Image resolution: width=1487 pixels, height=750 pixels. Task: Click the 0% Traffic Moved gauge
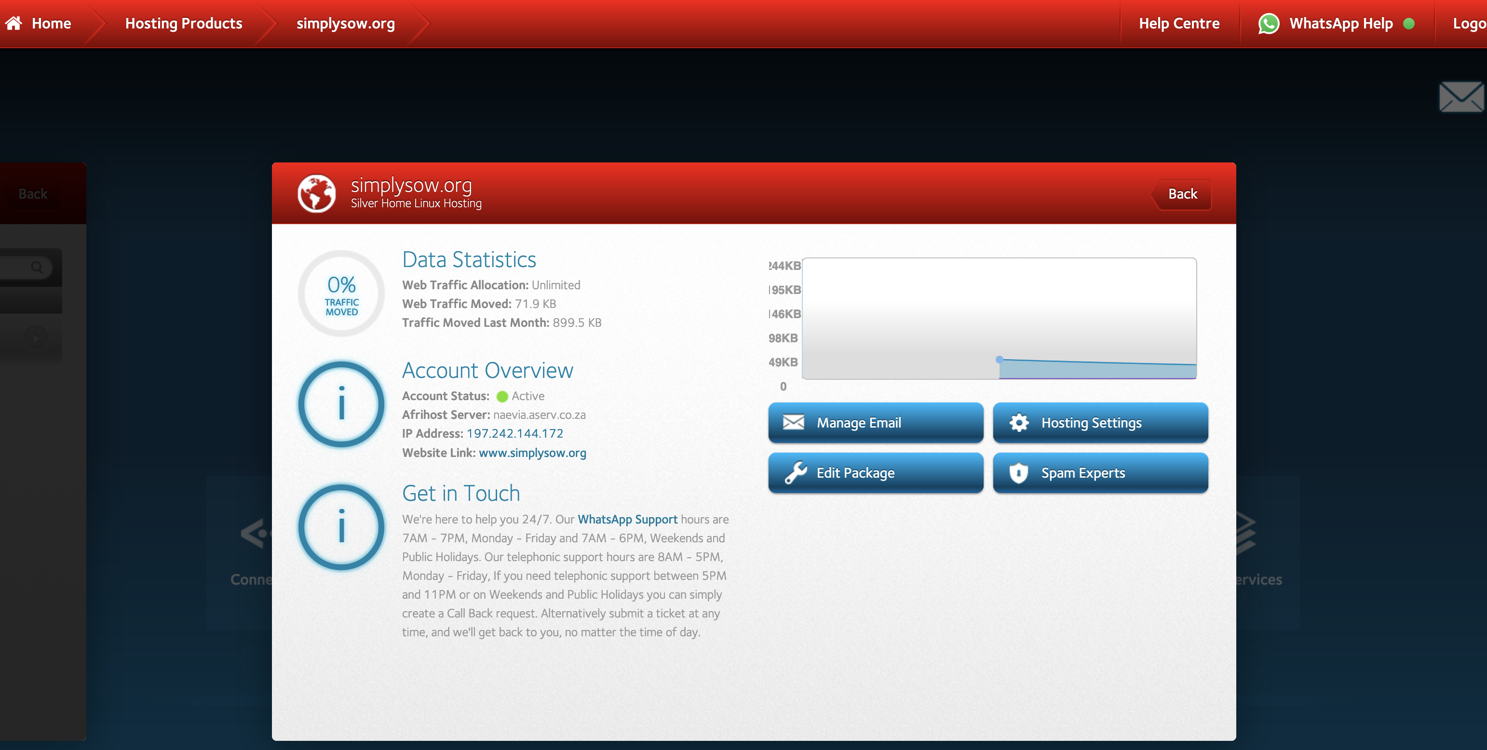pyautogui.click(x=341, y=294)
